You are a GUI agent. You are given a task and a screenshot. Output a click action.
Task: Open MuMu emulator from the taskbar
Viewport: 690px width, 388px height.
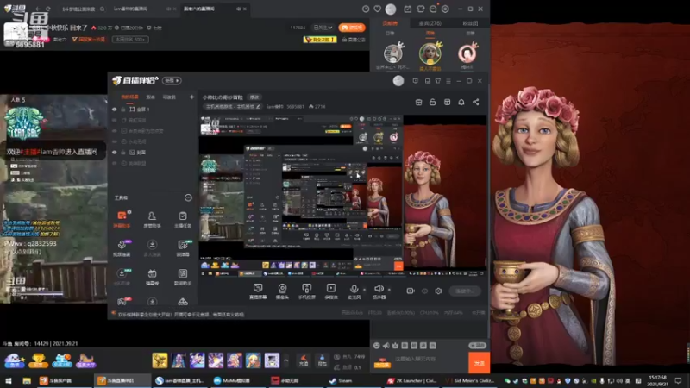[232, 380]
